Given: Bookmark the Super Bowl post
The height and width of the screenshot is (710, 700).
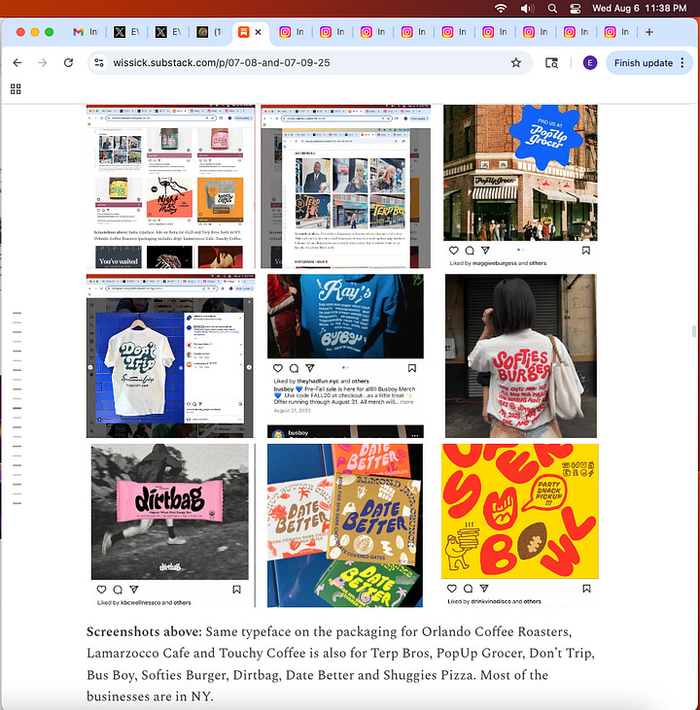Looking at the screenshot, I should 586,589.
